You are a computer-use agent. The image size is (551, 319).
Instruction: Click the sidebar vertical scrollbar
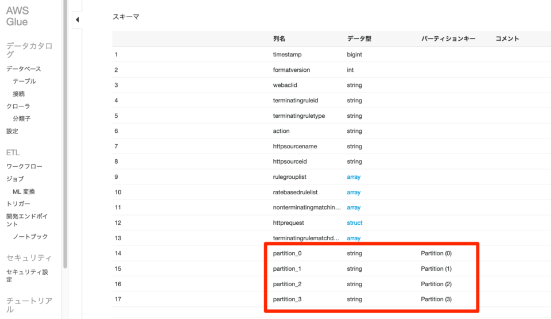point(65,134)
